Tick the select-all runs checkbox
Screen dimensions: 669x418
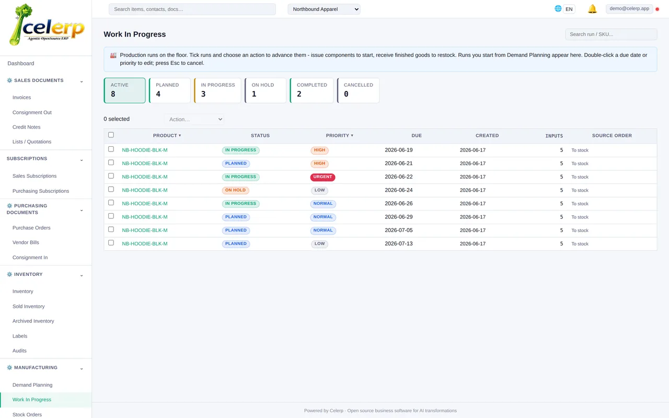click(x=111, y=135)
